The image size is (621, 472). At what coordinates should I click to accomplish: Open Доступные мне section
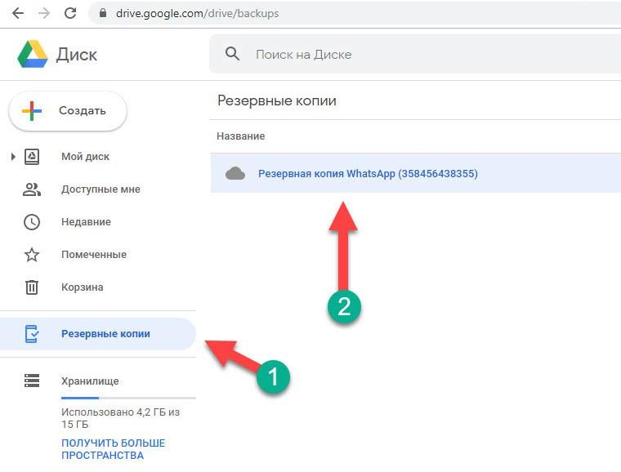click(101, 189)
